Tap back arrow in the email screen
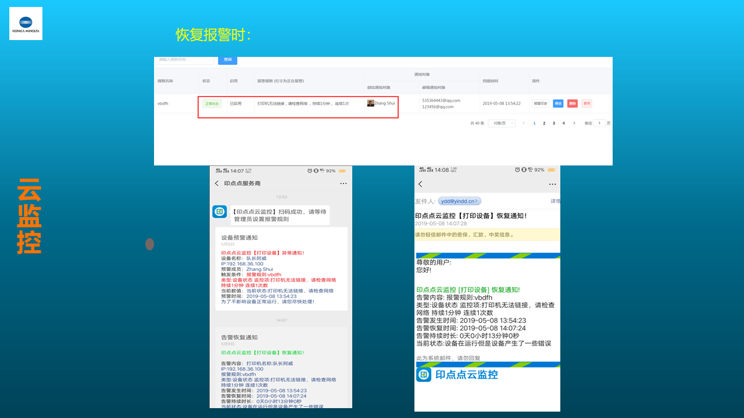The width and height of the screenshot is (744, 418). coord(420,184)
